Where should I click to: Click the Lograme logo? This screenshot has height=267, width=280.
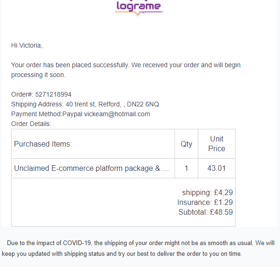pos(139,7)
